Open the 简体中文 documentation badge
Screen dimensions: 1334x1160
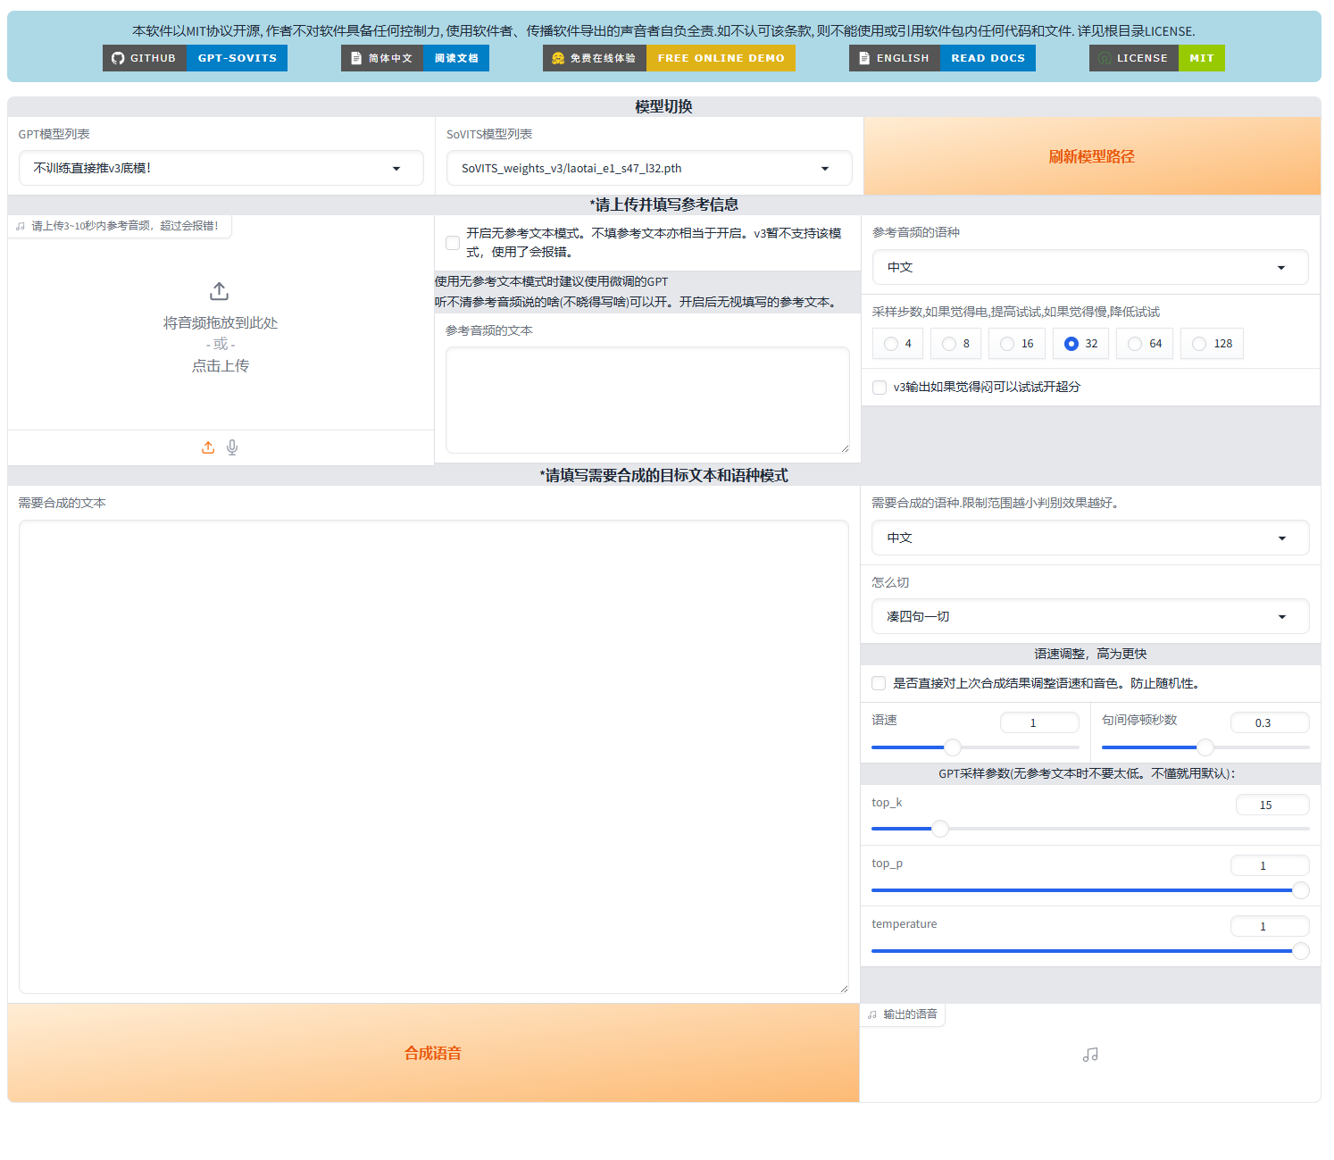click(415, 58)
